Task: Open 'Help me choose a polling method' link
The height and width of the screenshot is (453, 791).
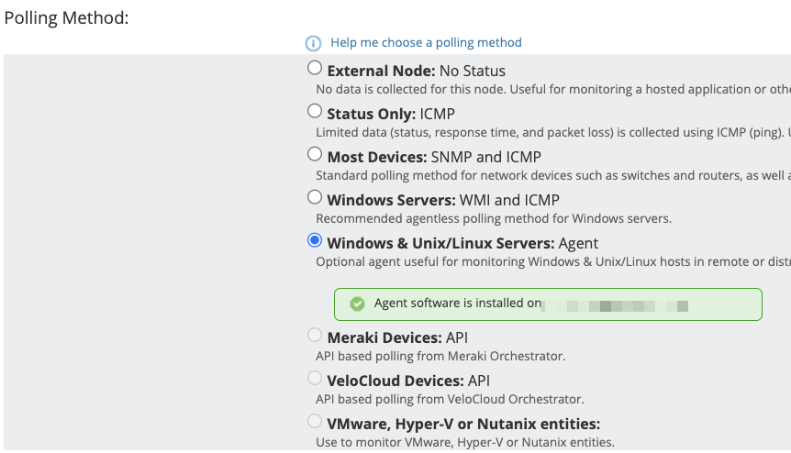Action: pos(426,42)
